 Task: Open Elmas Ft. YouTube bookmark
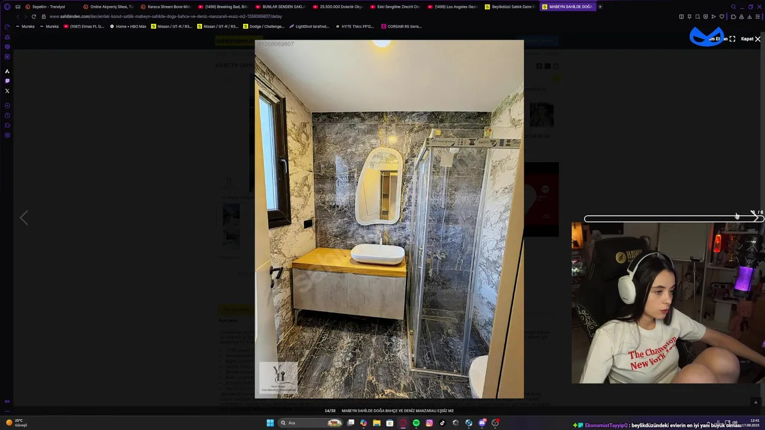click(84, 26)
